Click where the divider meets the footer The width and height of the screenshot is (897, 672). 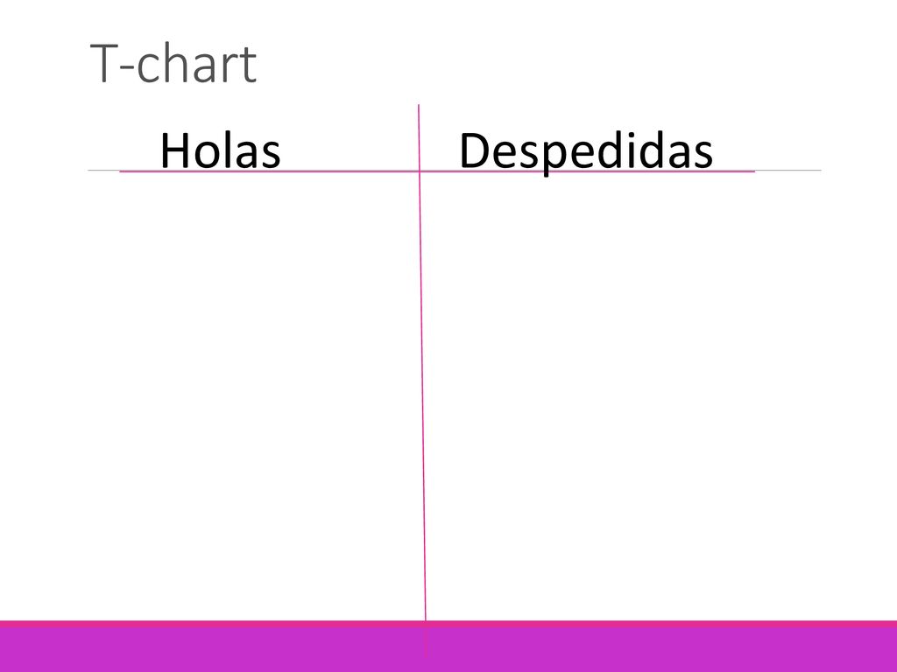point(426,620)
